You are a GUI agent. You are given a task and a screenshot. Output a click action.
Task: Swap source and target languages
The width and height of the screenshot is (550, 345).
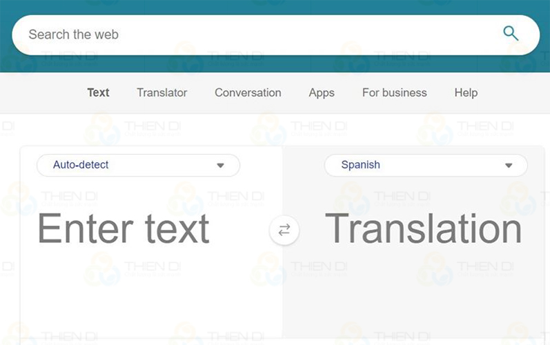point(284,230)
